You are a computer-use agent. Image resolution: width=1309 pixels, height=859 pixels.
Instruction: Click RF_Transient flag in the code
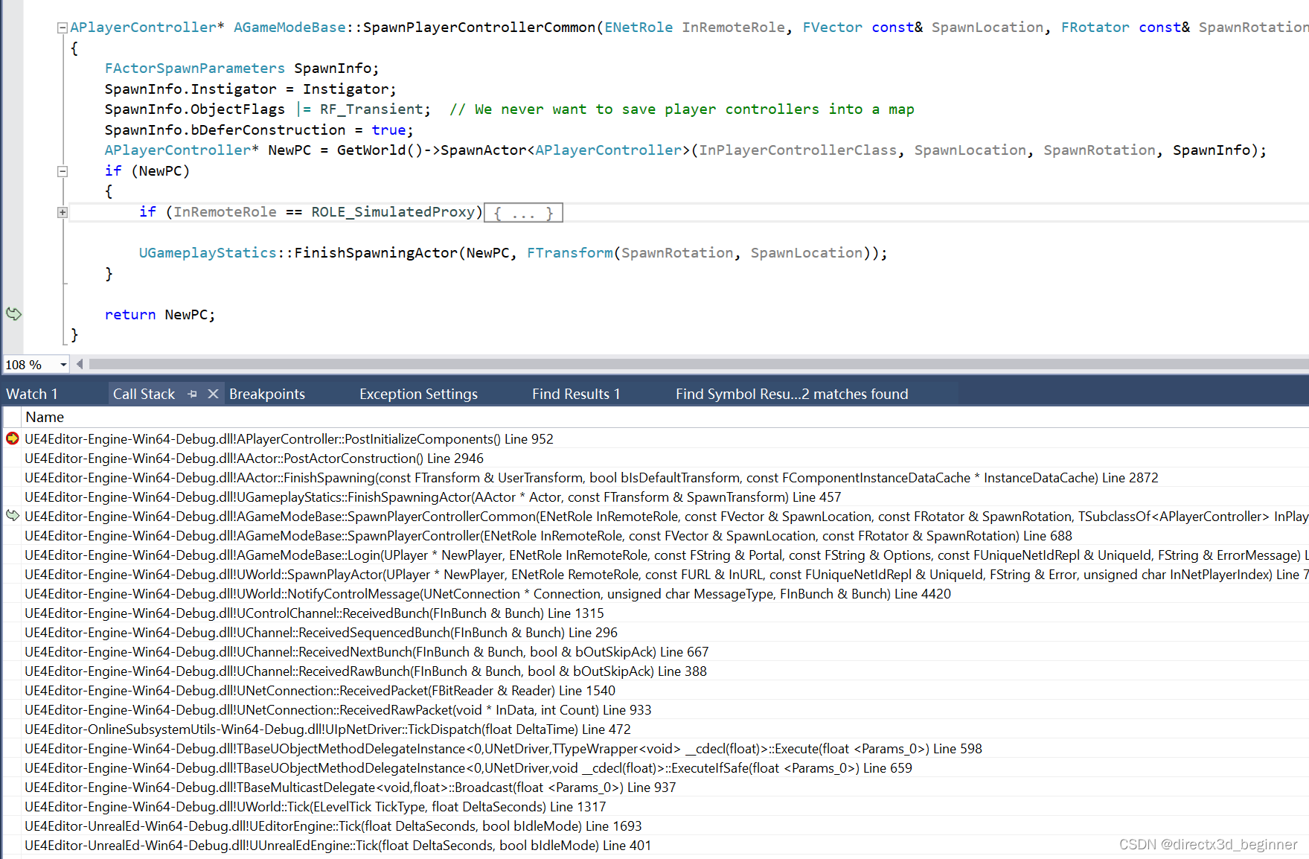click(x=371, y=109)
